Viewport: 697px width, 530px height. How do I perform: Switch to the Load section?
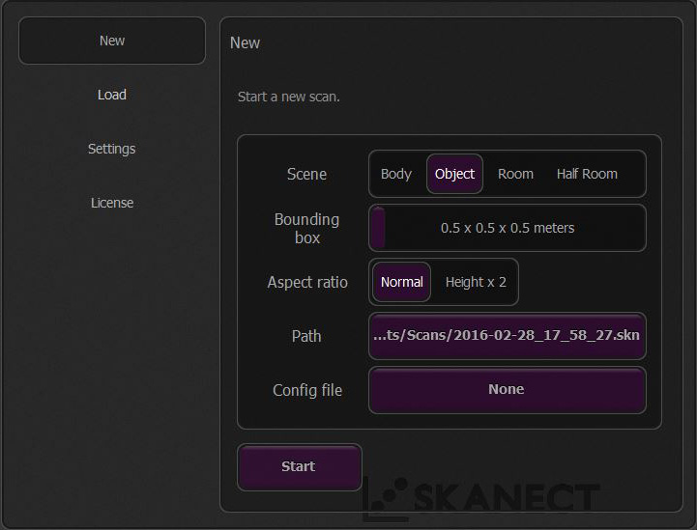point(112,95)
